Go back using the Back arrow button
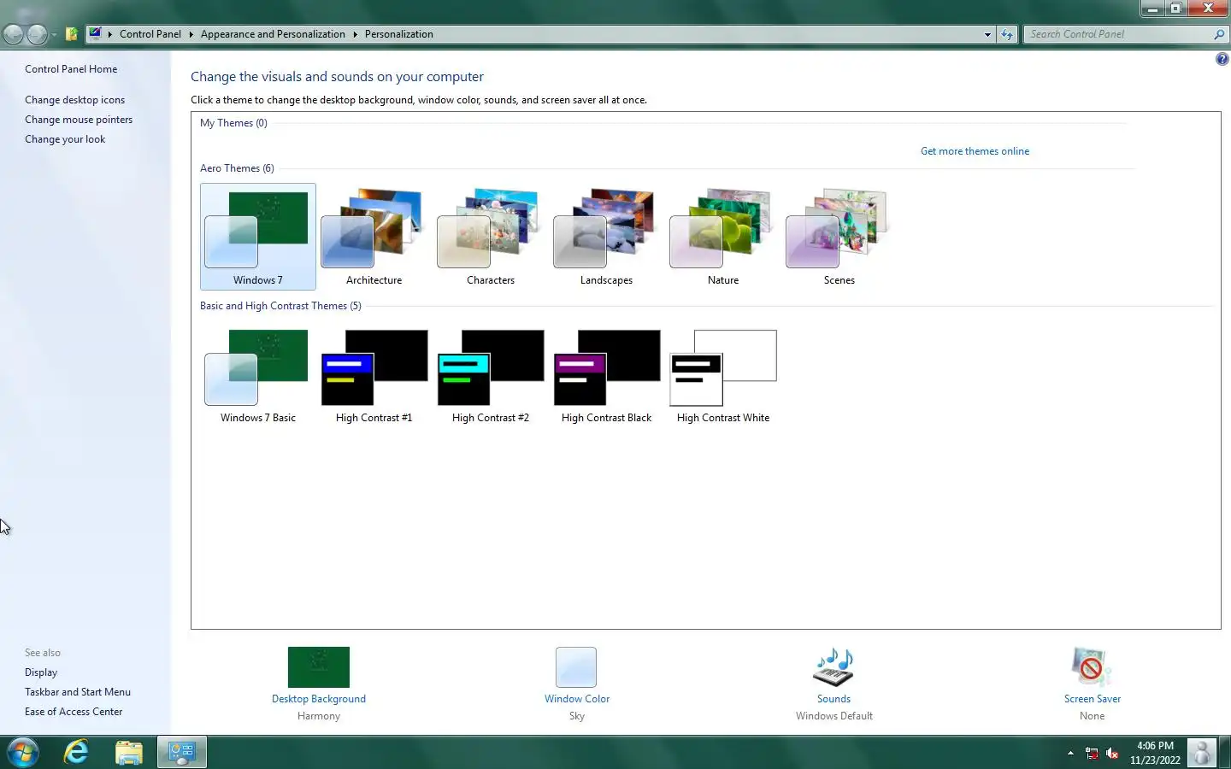This screenshot has width=1231, height=769. pos(14,34)
